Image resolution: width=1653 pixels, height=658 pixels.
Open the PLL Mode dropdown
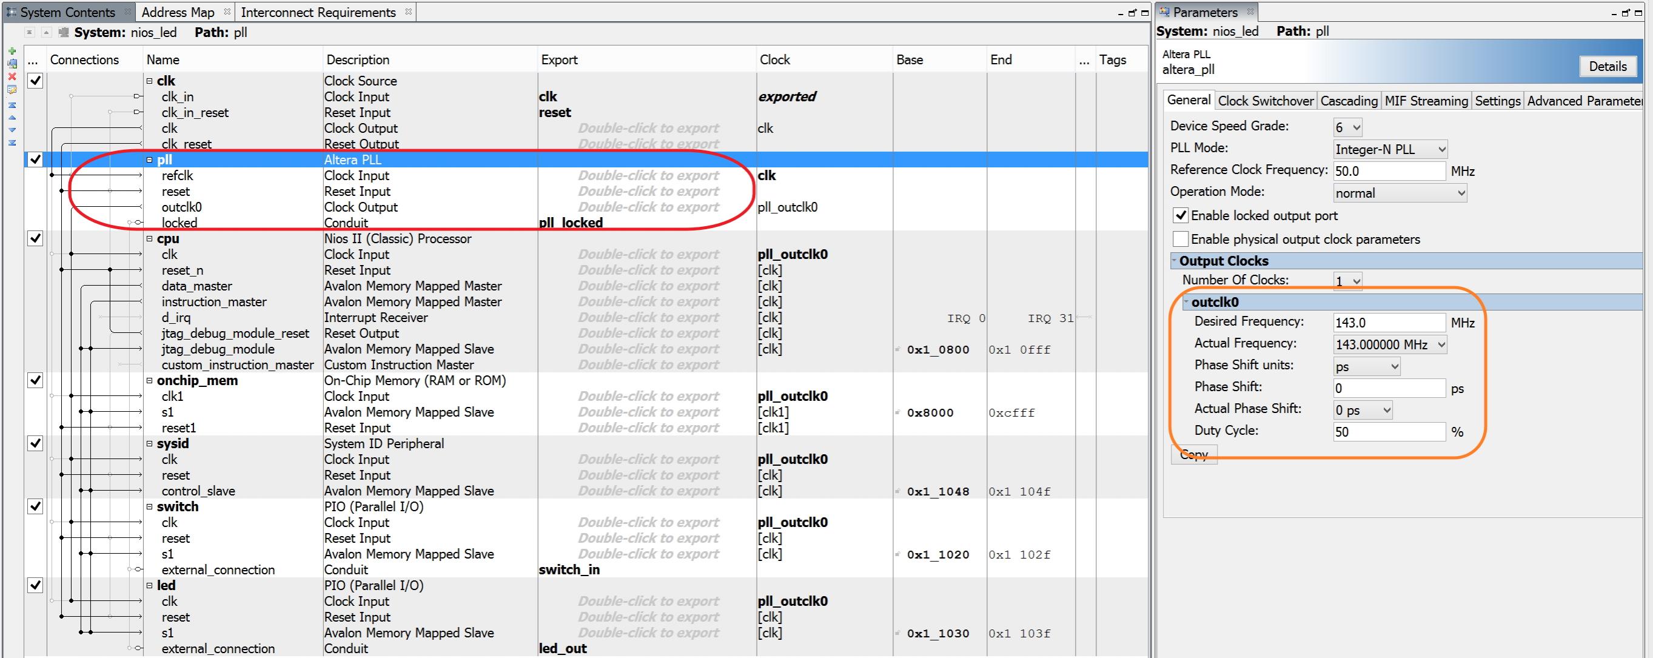(1390, 150)
